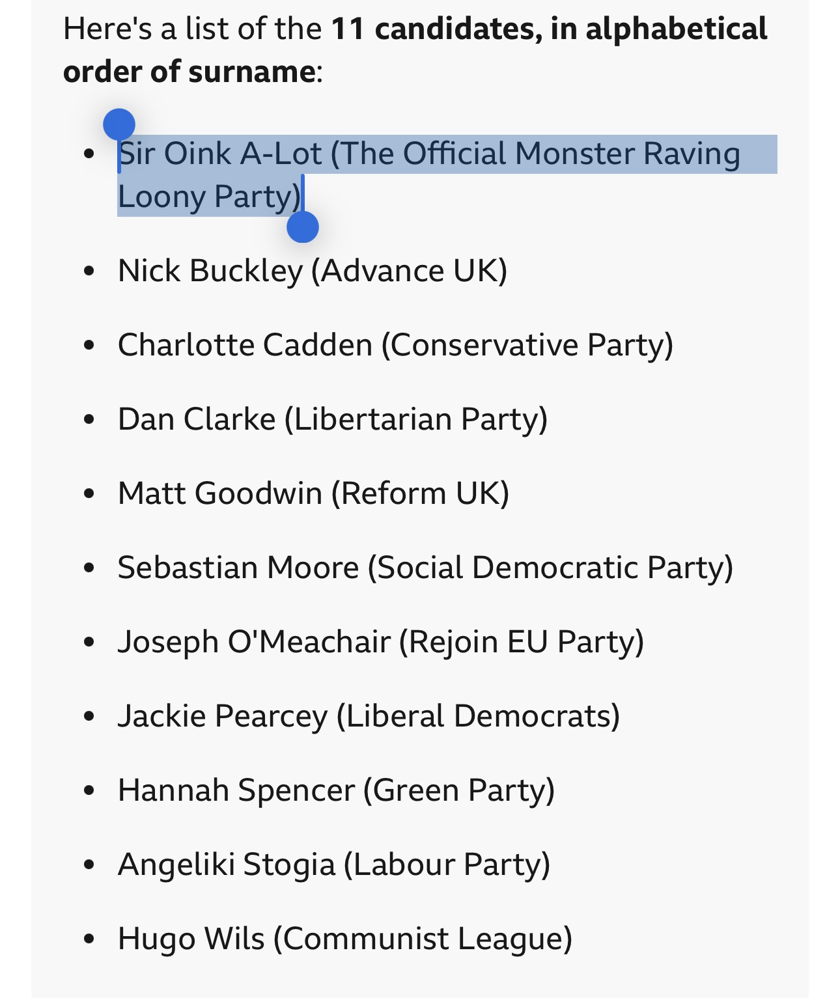The height and width of the screenshot is (998, 840).
Task: Tap the 'Hannah Spencer' candidate name
Action: (x=236, y=790)
